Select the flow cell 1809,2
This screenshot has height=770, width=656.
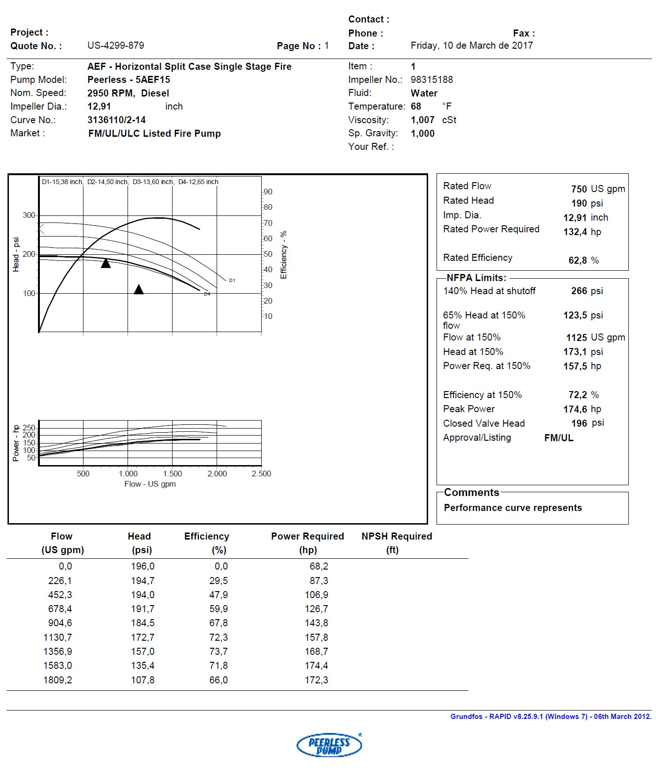[x=58, y=680]
